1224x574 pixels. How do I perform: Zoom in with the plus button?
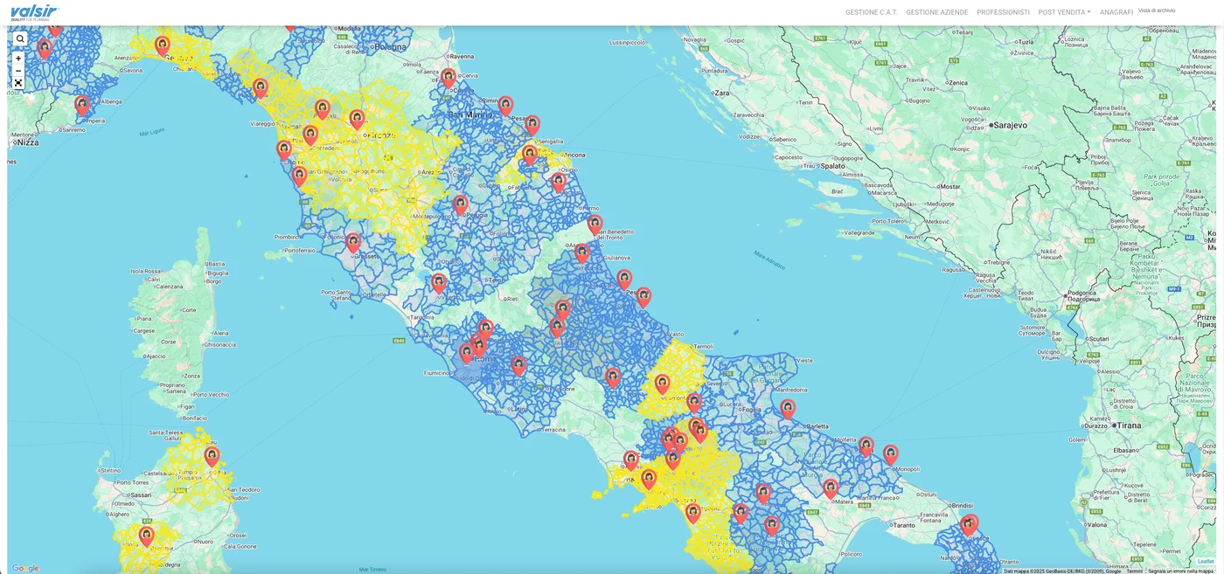pyautogui.click(x=18, y=59)
